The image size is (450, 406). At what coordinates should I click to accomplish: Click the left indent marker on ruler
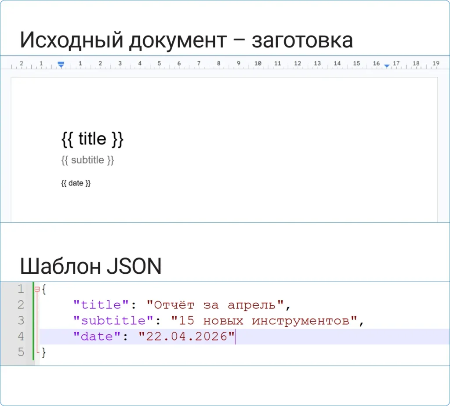pos(61,65)
